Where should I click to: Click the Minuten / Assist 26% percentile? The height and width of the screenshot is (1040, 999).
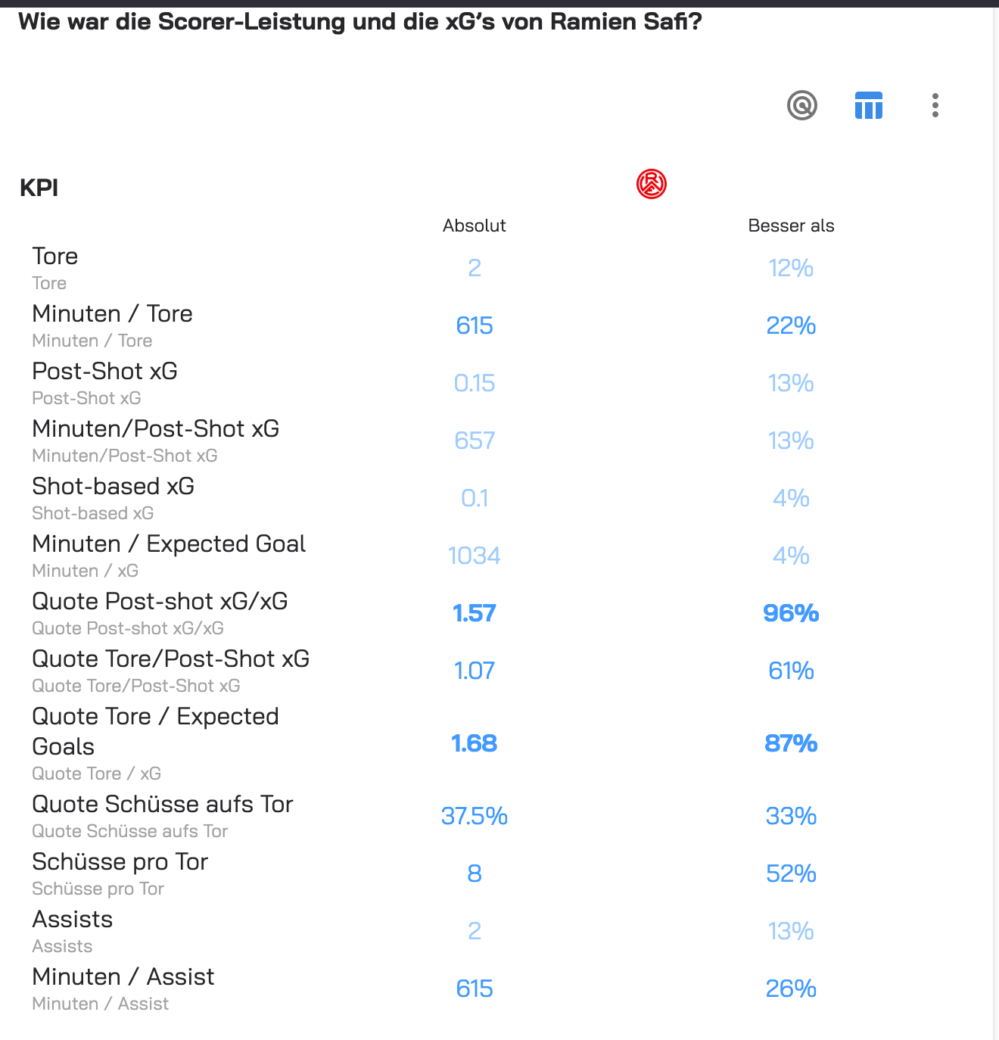(x=791, y=989)
